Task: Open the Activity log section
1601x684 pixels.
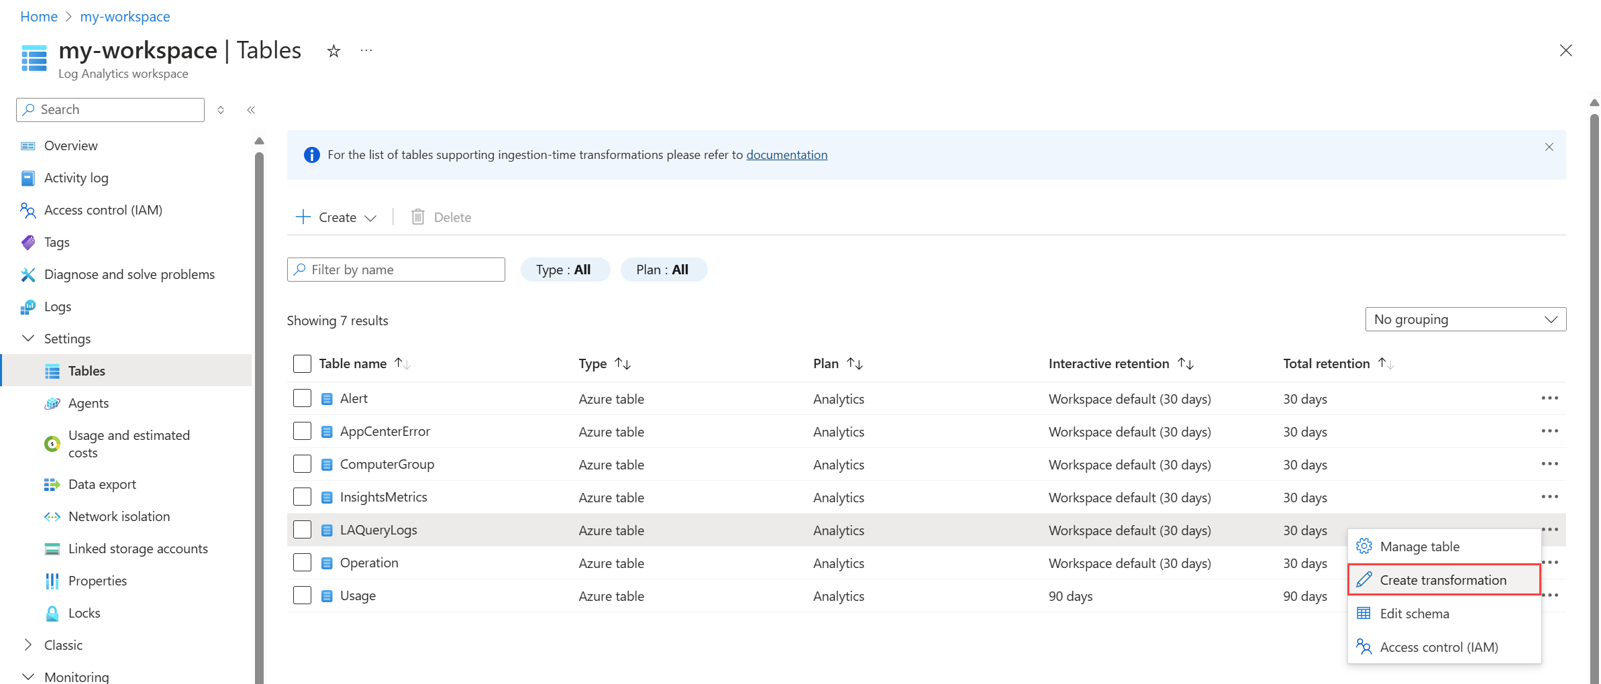Action: [x=76, y=178]
